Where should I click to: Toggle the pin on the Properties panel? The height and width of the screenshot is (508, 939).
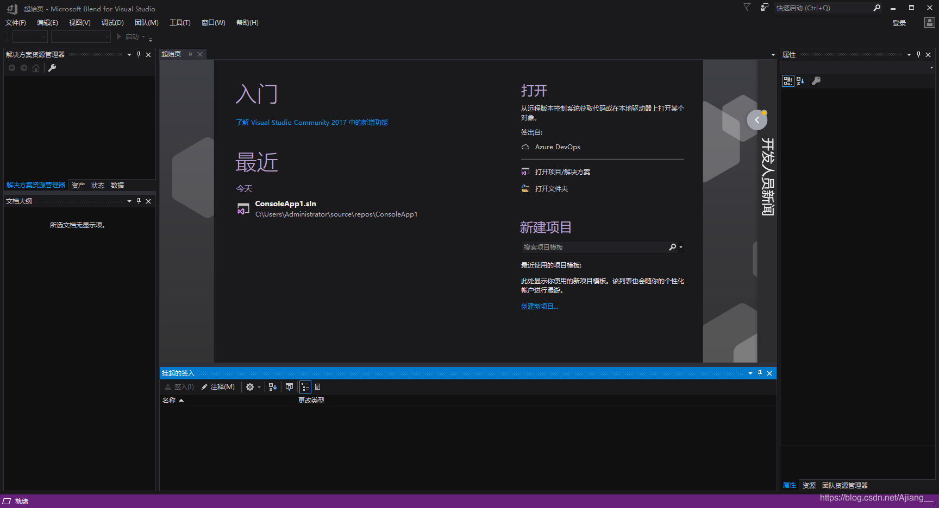[918, 54]
